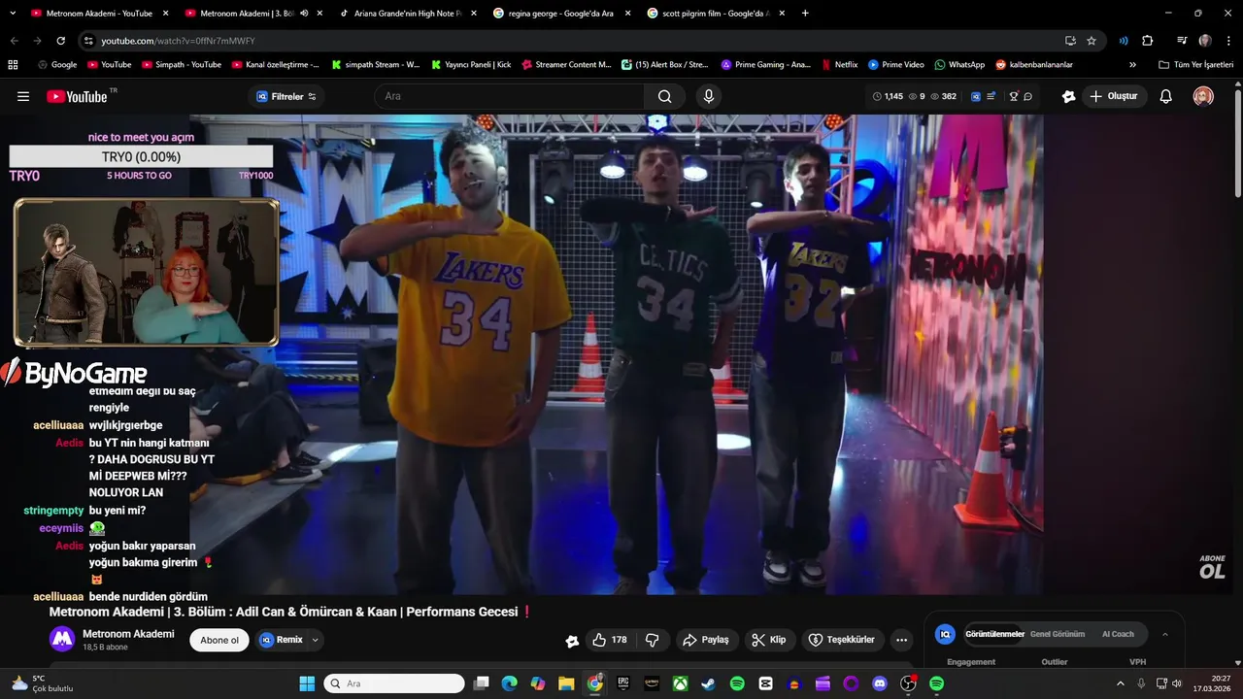This screenshot has height=699, width=1243.
Task: Bookmark this page with the star
Action: pos(1092,41)
